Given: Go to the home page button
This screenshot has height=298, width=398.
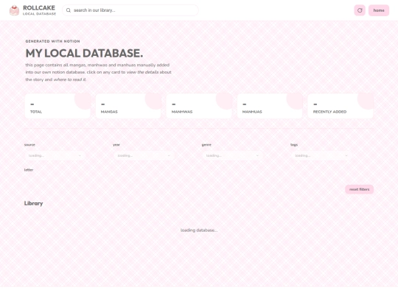Looking at the screenshot, I should [379, 10].
